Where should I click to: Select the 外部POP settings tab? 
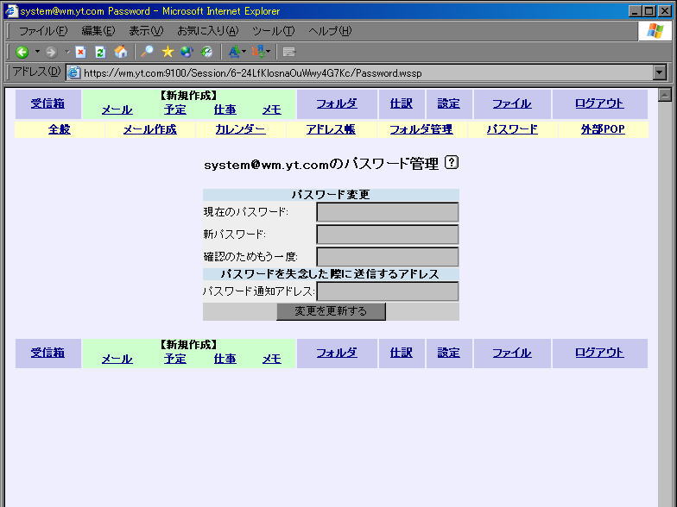603,129
